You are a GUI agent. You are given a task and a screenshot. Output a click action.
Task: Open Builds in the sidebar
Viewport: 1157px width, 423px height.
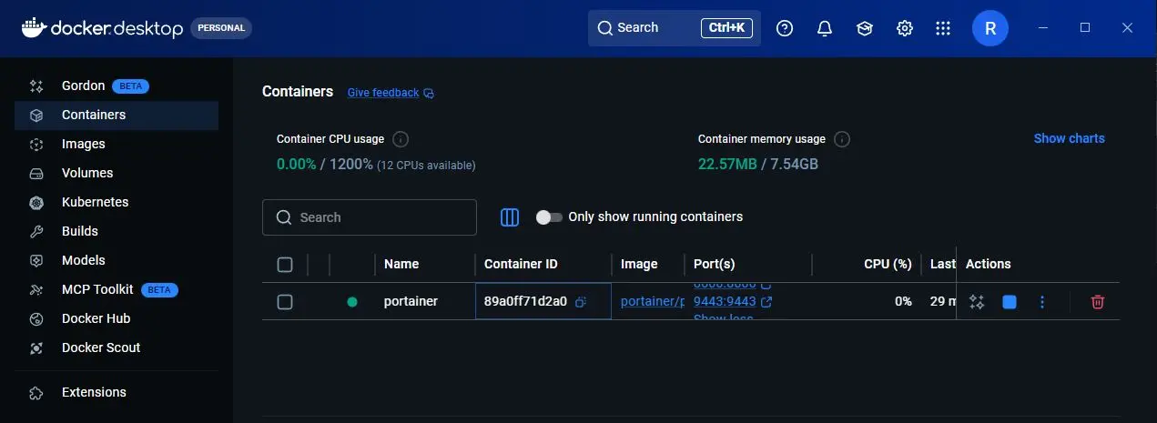[x=117, y=232]
